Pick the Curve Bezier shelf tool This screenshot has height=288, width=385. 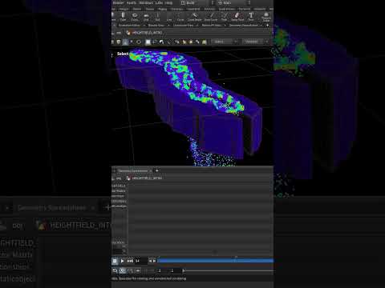click(x=195, y=17)
